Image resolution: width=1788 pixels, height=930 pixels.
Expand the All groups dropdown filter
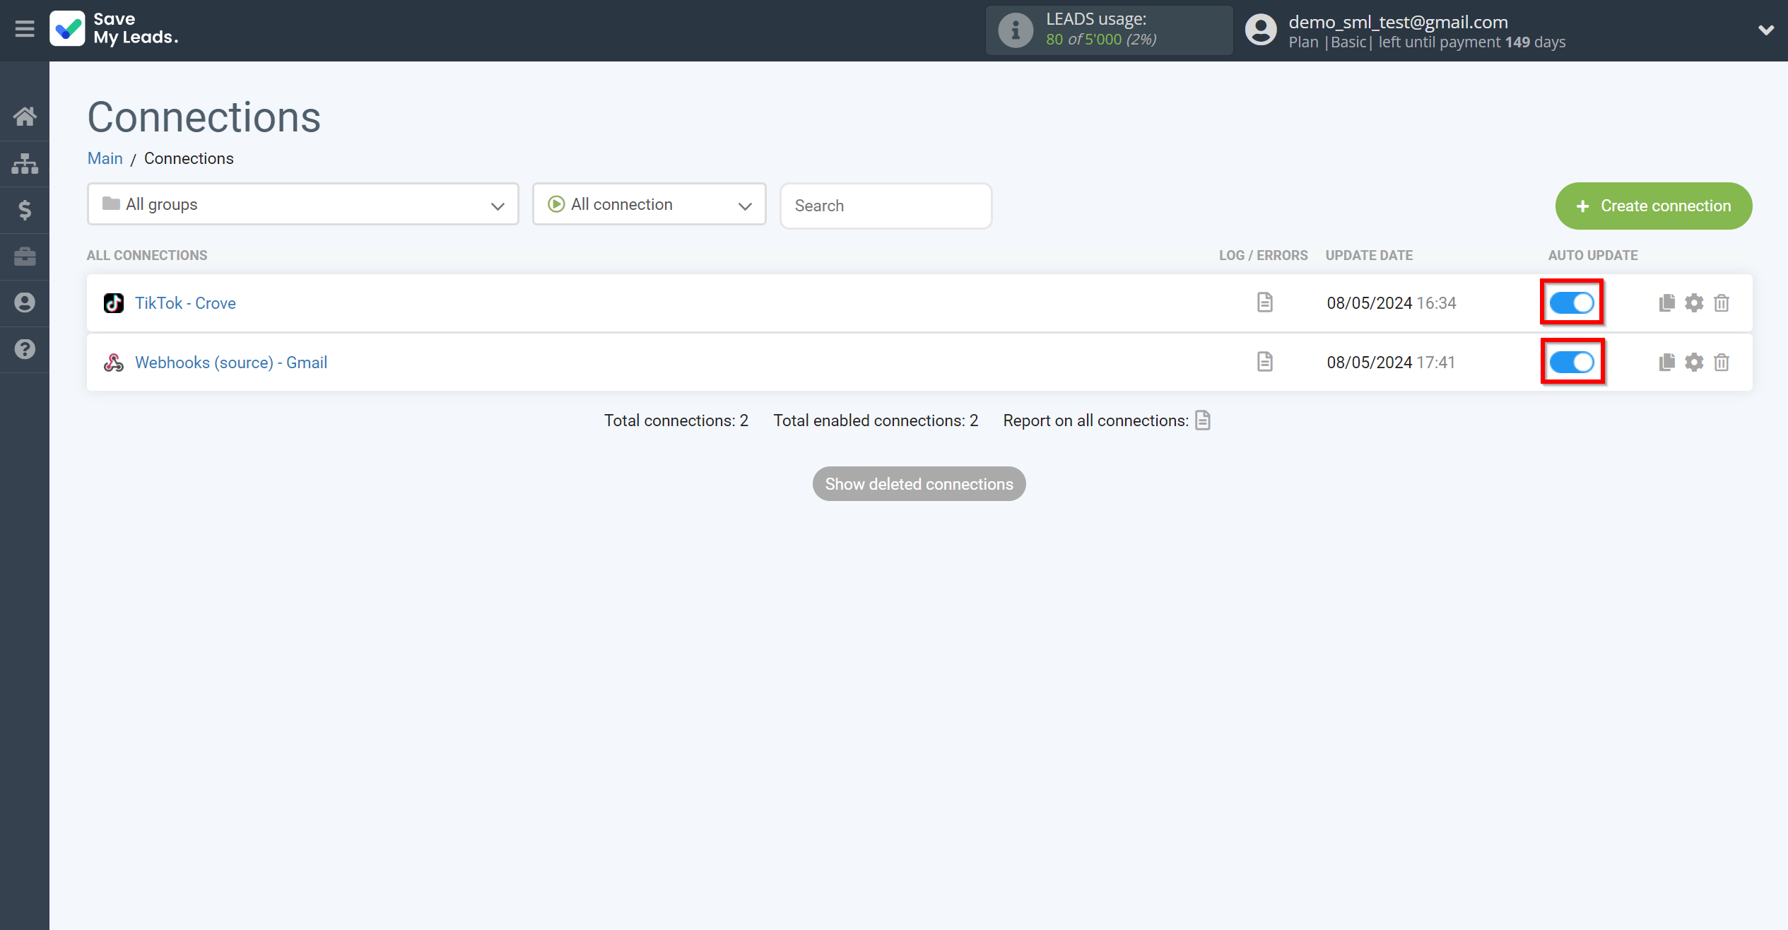(302, 205)
